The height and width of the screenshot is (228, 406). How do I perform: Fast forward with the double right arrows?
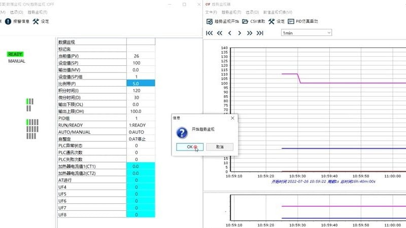point(250,33)
